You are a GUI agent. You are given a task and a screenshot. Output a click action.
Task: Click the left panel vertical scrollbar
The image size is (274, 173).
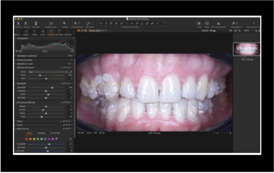pyautogui.click(x=75, y=98)
